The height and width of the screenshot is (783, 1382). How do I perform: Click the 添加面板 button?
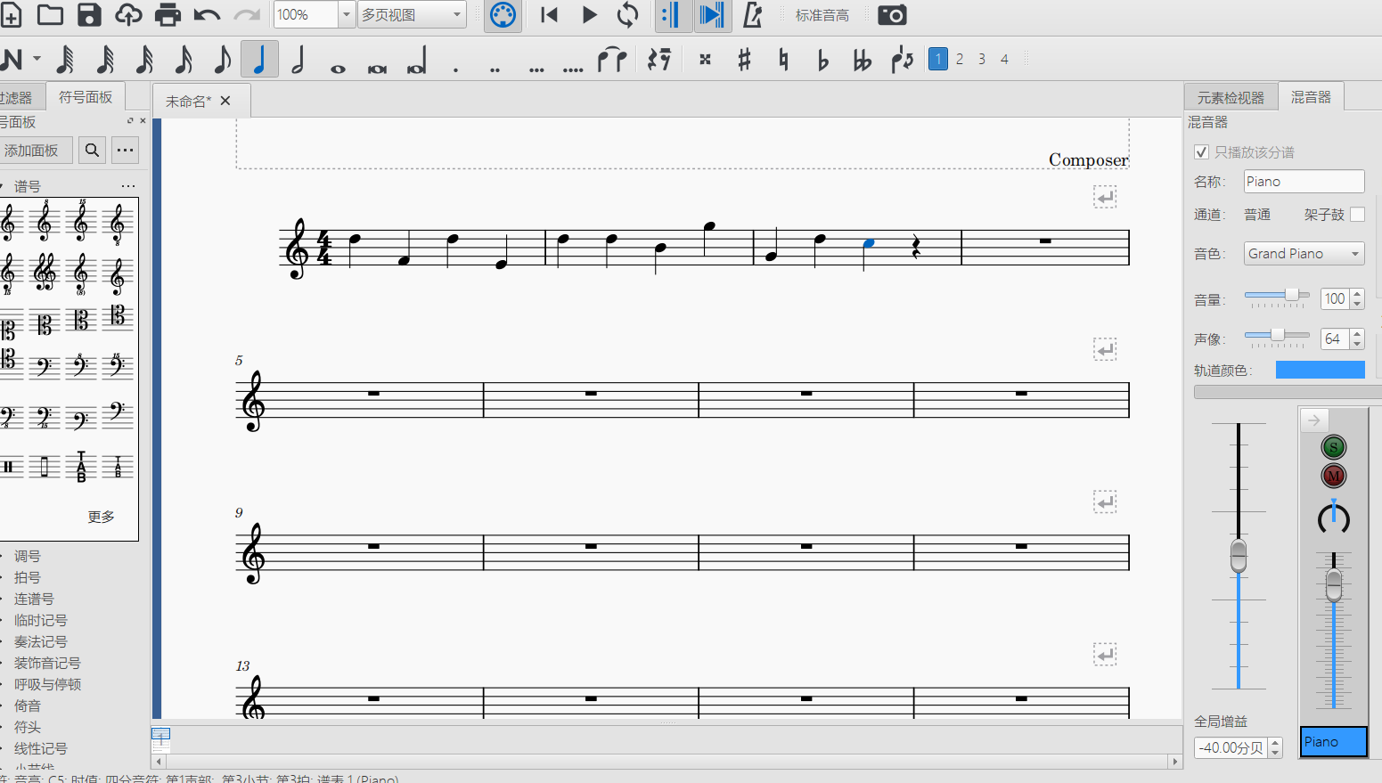click(34, 150)
